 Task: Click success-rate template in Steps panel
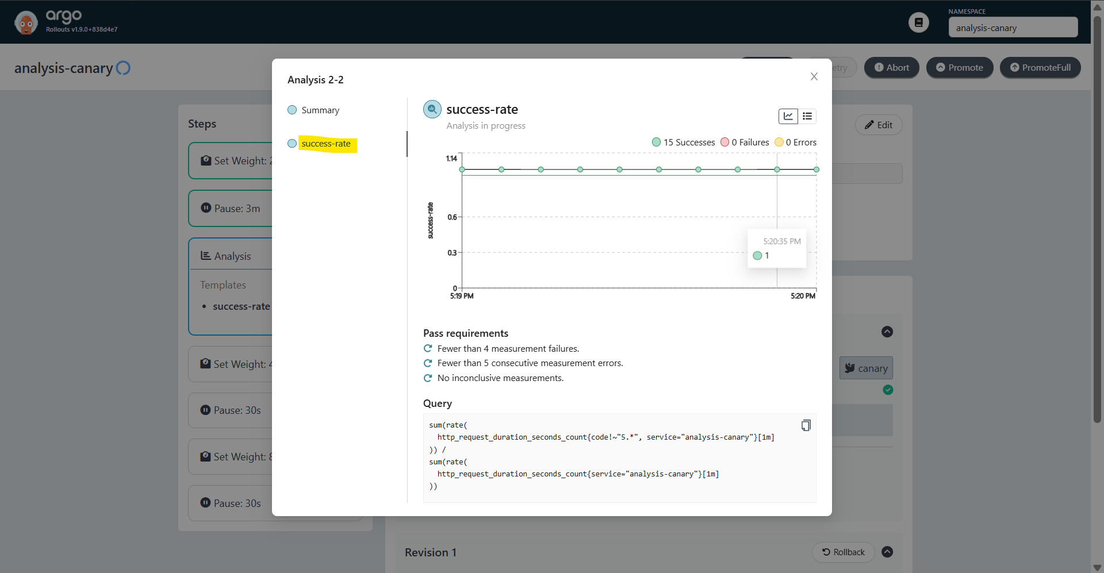pos(241,306)
